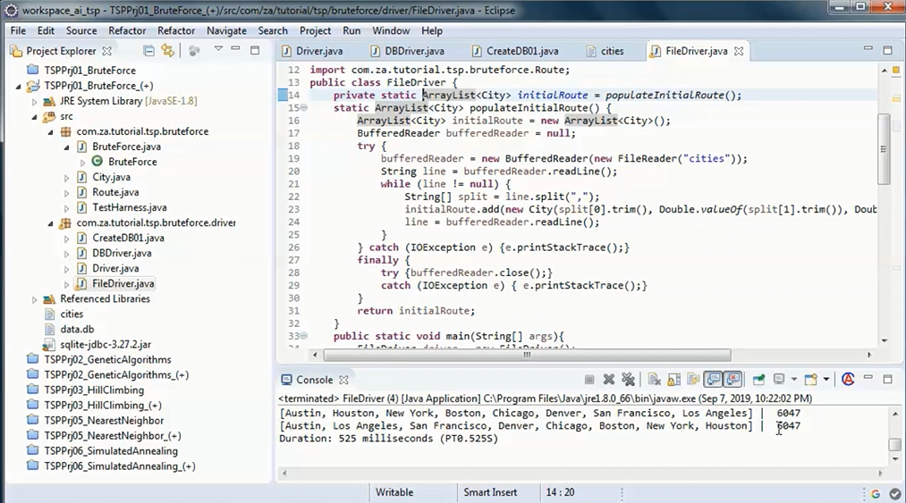Toggle Link with Editor in Project Explorer
Viewport: 906px width, 503px height.
click(x=167, y=51)
